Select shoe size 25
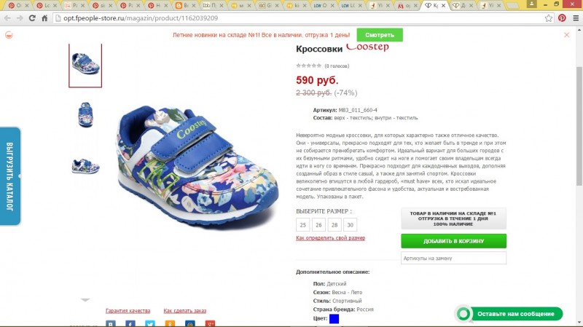This screenshot has width=583, height=327. pos(302,225)
